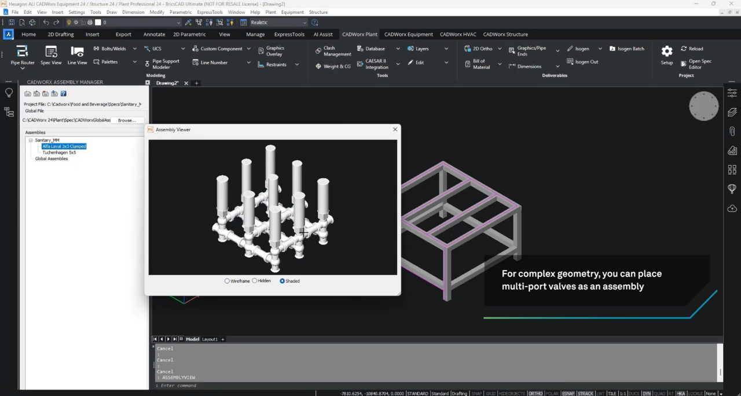Open project Setup gear
The height and width of the screenshot is (396, 741).
click(x=667, y=54)
